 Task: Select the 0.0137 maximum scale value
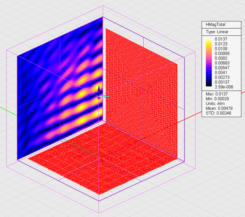click(221, 39)
